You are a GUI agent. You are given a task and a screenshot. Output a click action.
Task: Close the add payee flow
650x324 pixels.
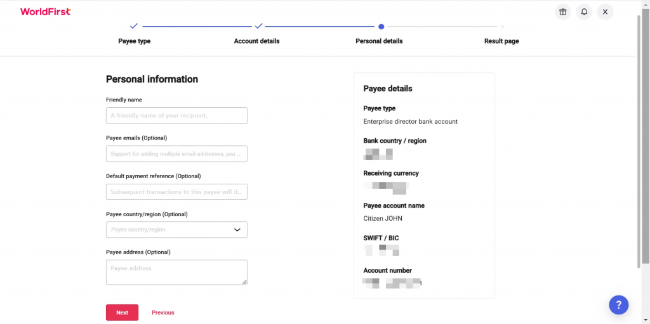tap(605, 12)
